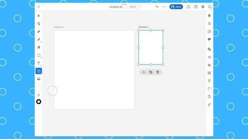Open the Type options panel
The width and height of the screenshot is (248, 139).
point(209,81)
